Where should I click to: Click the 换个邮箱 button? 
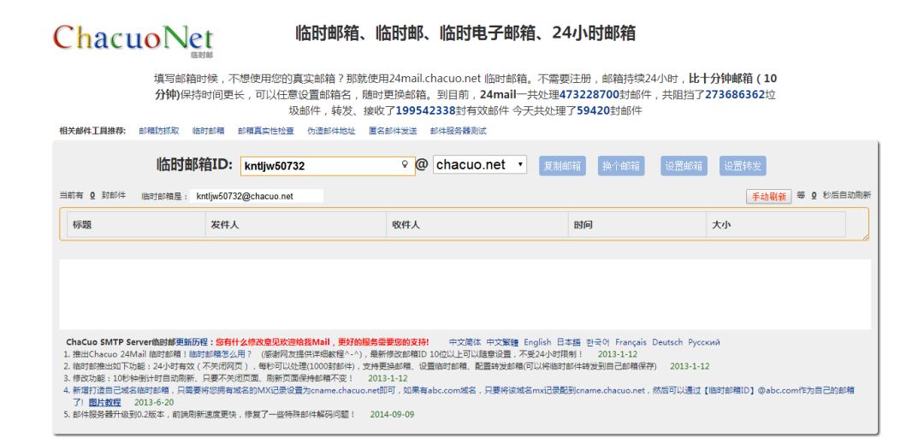(621, 166)
